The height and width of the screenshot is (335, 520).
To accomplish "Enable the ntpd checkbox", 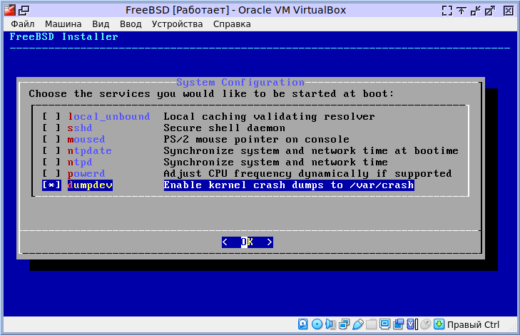I will [x=51, y=162].
